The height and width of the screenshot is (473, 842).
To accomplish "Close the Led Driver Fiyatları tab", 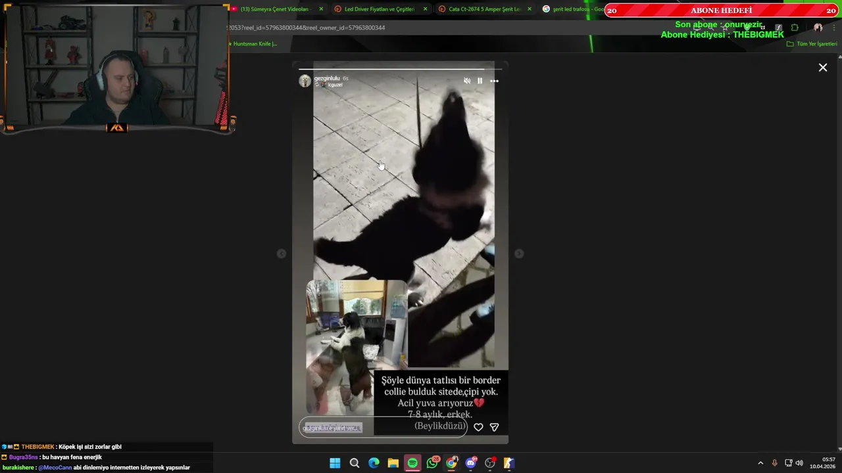I will pos(425,9).
